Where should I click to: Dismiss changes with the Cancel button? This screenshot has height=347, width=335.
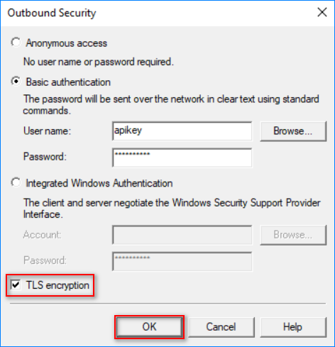[x=221, y=327]
